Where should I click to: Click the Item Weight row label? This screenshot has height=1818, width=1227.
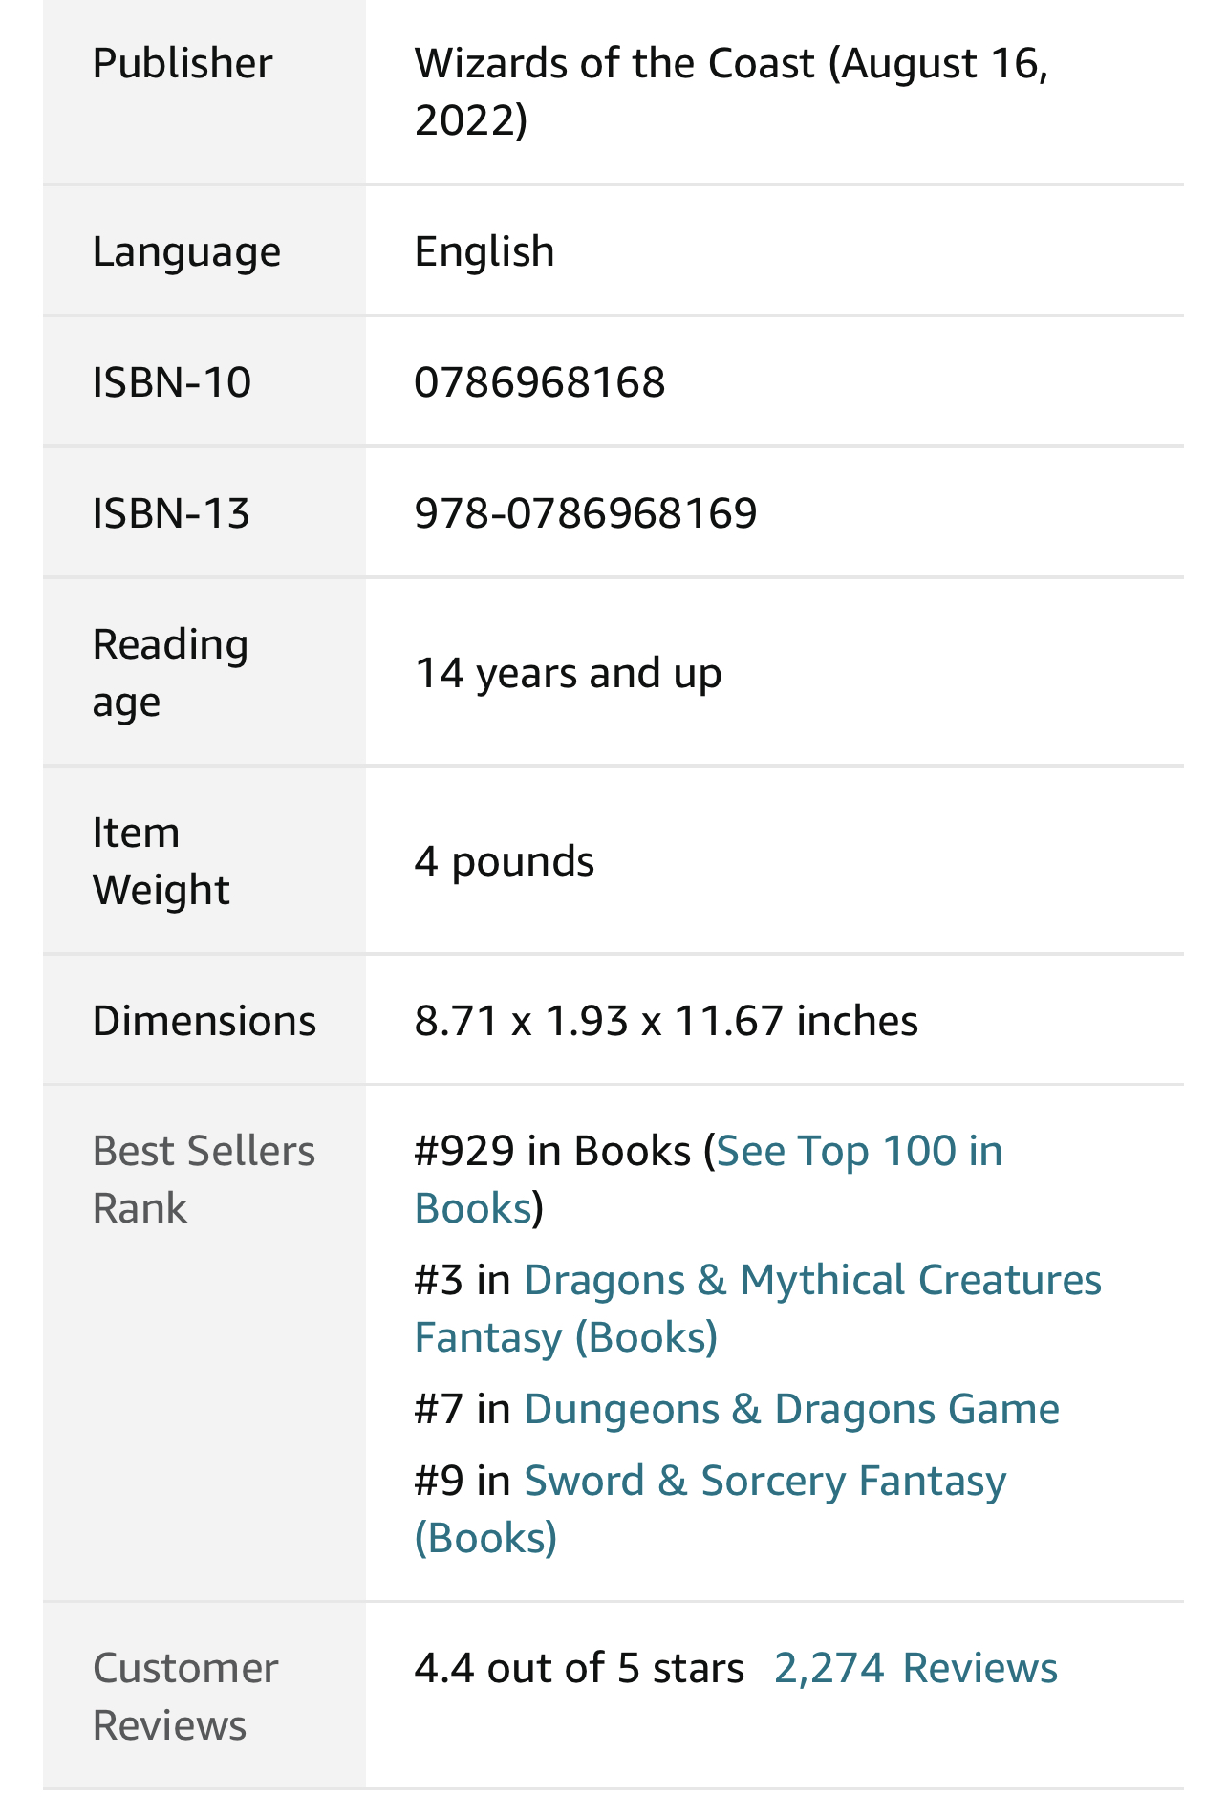tap(161, 861)
